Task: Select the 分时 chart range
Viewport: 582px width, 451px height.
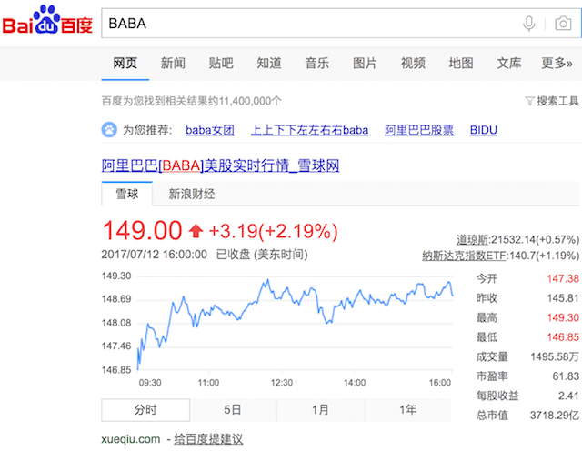Action: 145,410
